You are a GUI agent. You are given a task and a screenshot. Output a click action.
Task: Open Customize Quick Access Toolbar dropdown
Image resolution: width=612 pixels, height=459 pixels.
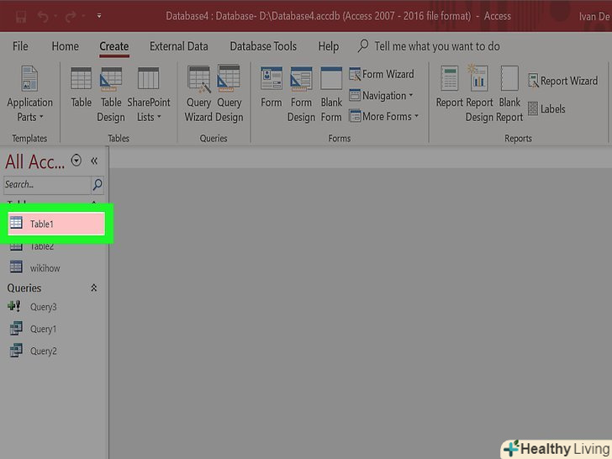click(x=99, y=16)
